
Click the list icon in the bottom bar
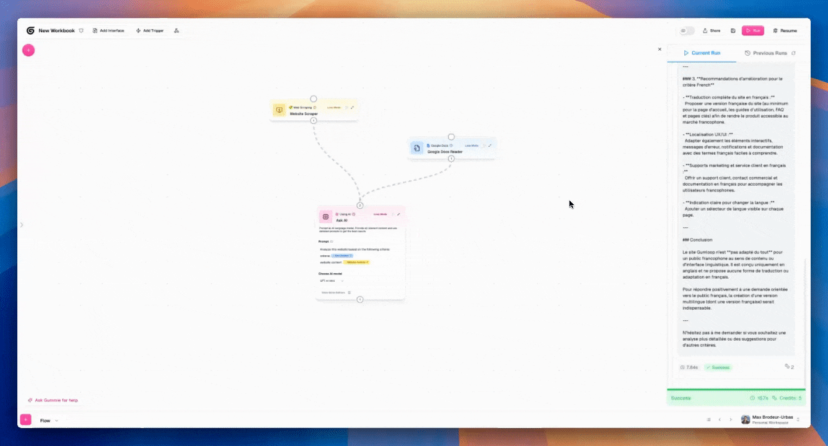pyautogui.click(x=708, y=419)
